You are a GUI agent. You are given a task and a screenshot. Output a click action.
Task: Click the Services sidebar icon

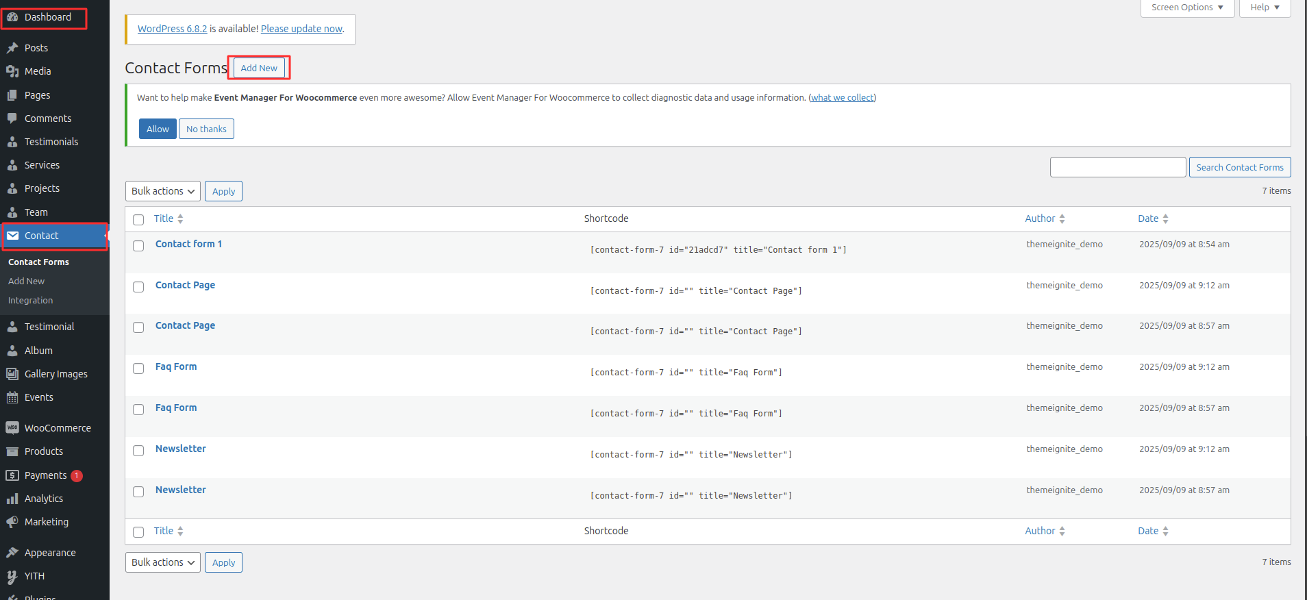pyautogui.click(x=12, y=165)
